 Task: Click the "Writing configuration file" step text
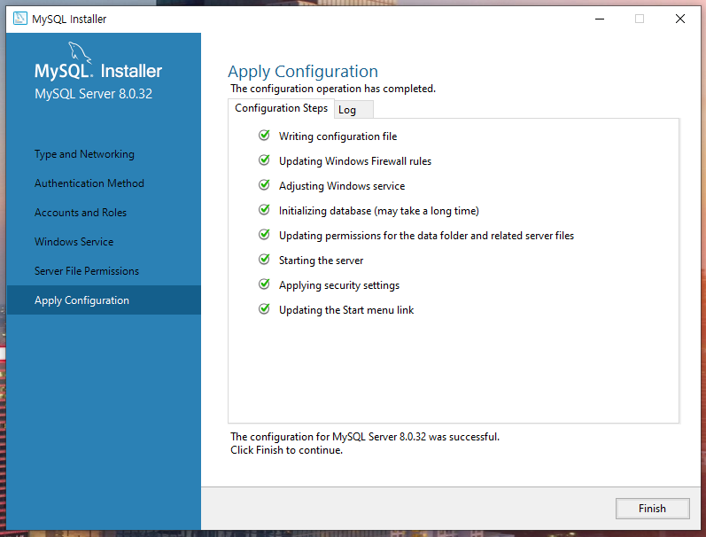(337, 136)
